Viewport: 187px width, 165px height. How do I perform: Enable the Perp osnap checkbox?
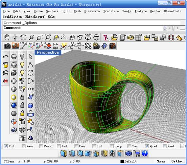click(x=112, y=146)
